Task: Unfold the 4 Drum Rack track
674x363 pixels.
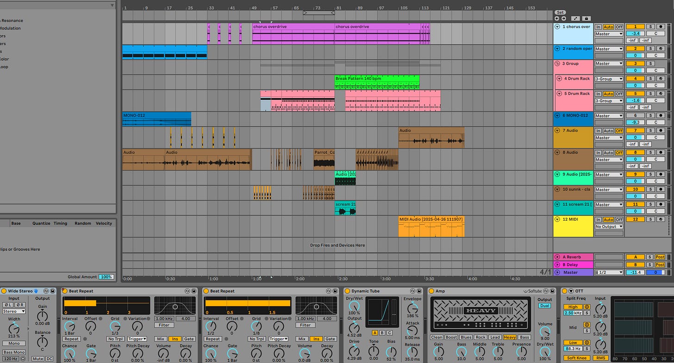Action: 559,79
